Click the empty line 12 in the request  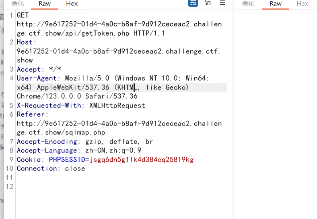121,187
